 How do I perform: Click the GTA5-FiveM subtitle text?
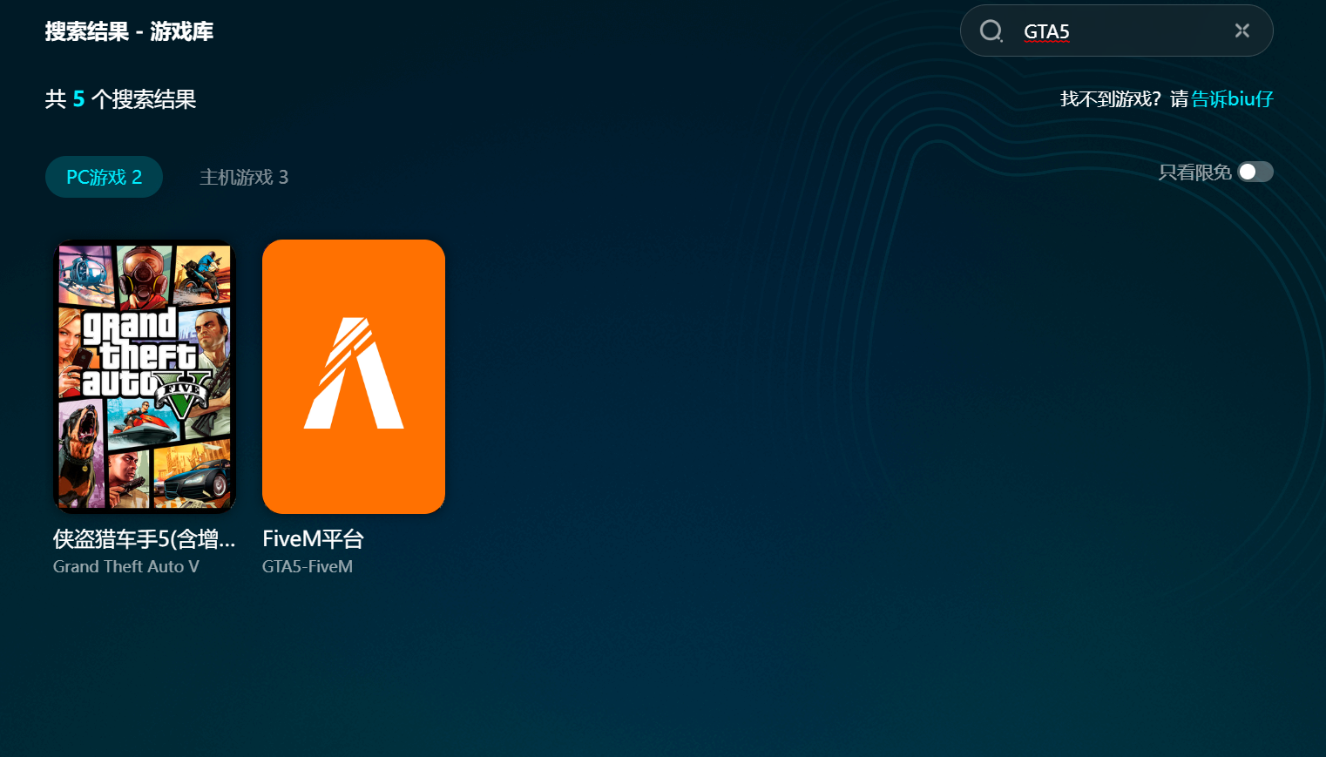pyautogui.click(x=308, y=566)
